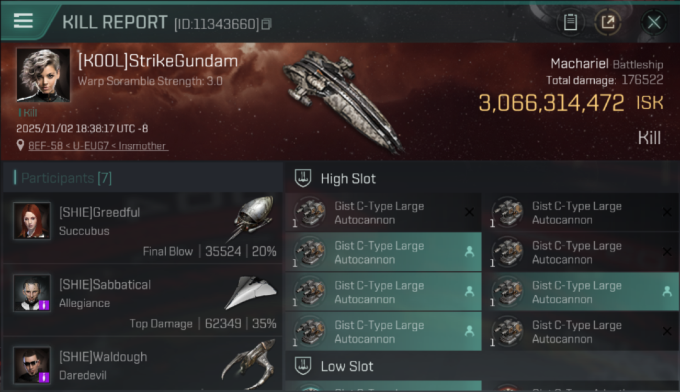Copy the kill report ID

tap(267, 24)
